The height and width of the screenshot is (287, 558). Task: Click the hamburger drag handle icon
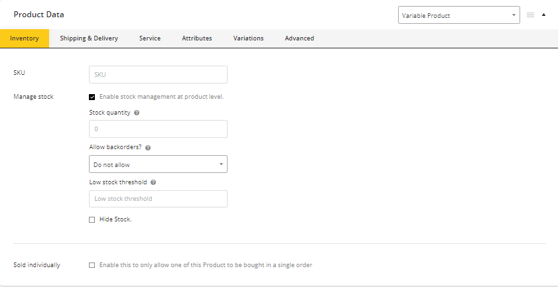coord(530,15)
